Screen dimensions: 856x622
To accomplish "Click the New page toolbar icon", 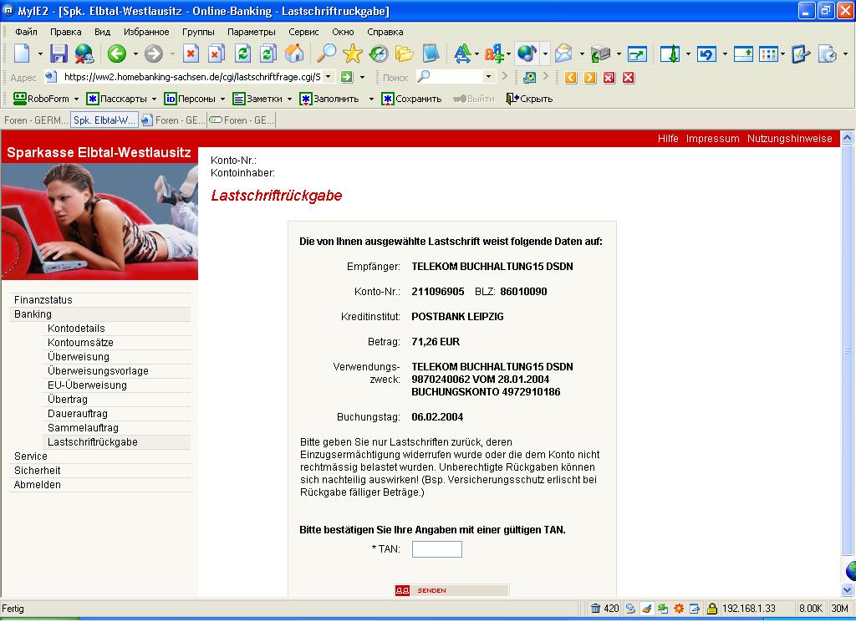I will [23, 54].
